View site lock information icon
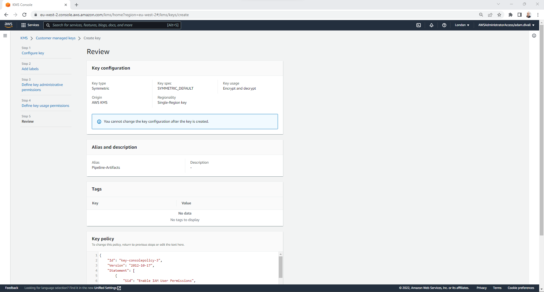Screen dimensions: 544x292 (x=36, y=15)
